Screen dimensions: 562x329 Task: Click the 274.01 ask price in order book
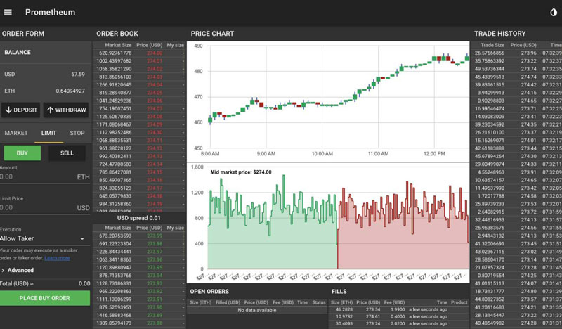pyautogui.click(x=155, y=61)
